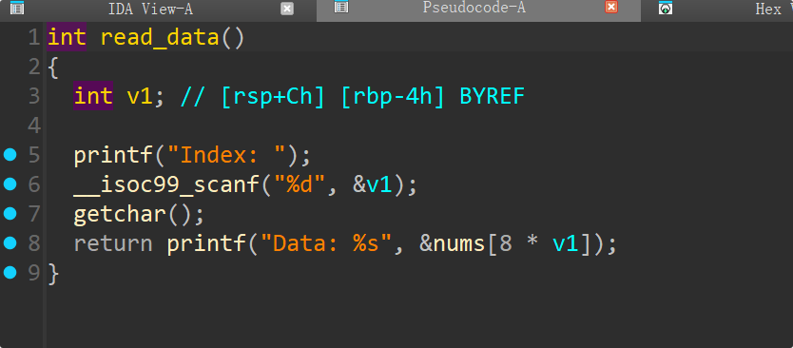Close the Pseudocode-A tab
Screen dimensions: 793x348
pos(611,7)
